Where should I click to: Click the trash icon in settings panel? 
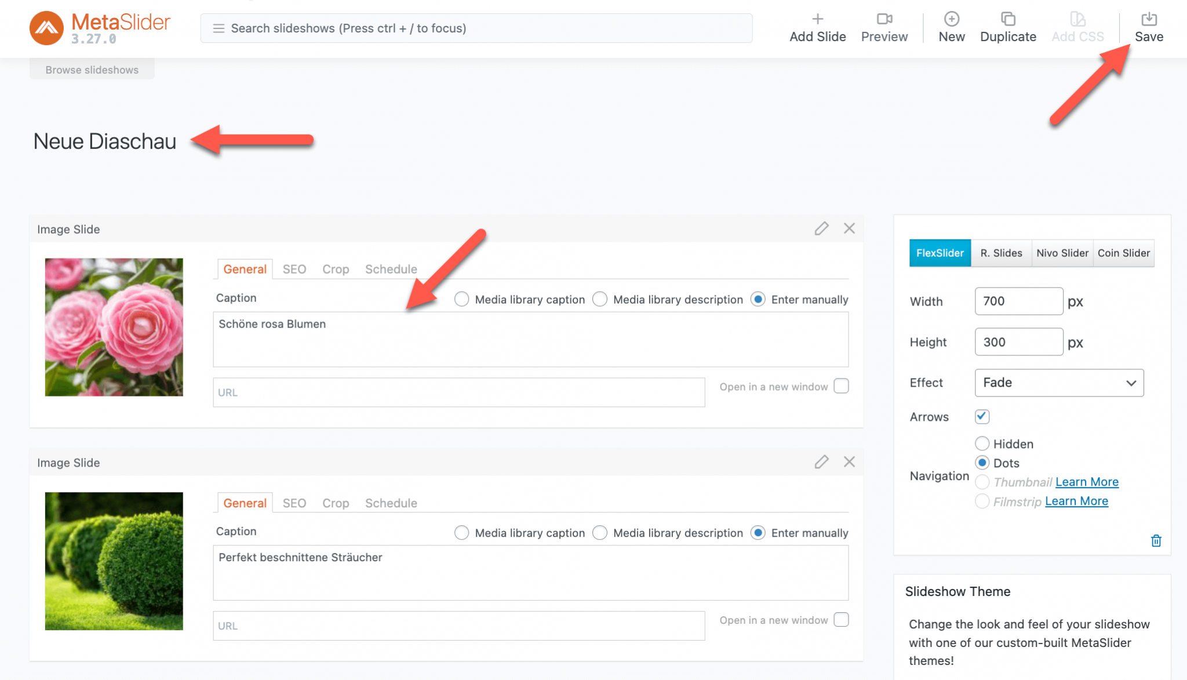point(1156,541)
